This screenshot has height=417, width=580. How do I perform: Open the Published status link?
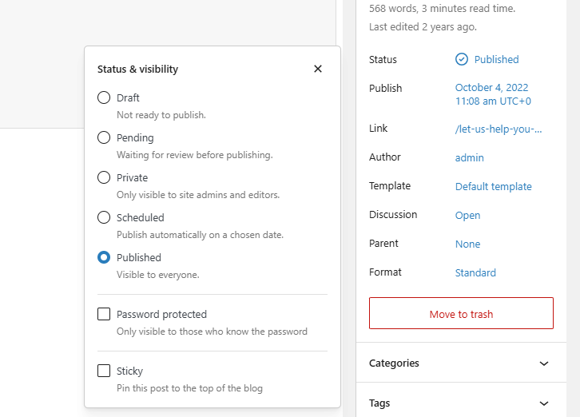496,59
